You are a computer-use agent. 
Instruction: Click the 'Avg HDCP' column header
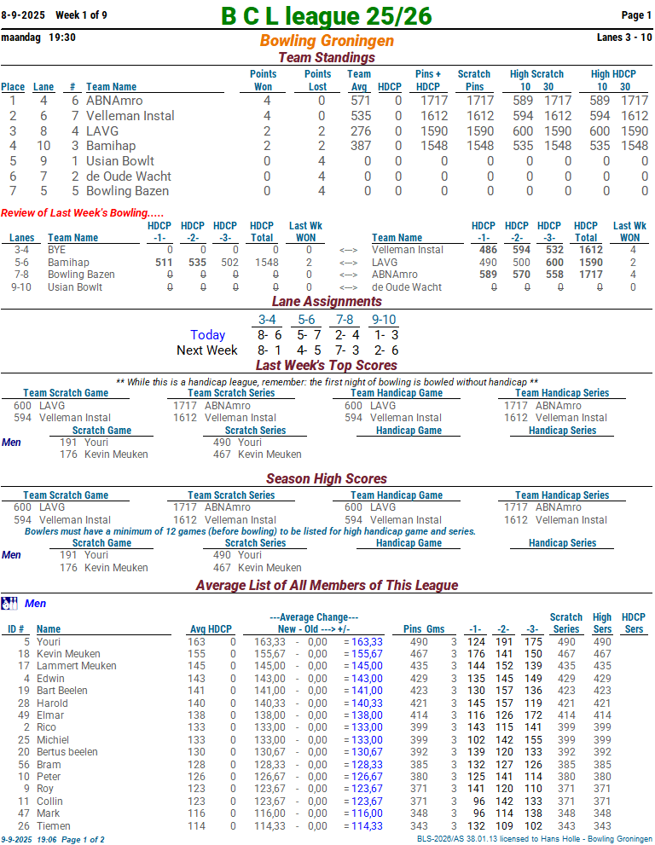tap(211, 629)
